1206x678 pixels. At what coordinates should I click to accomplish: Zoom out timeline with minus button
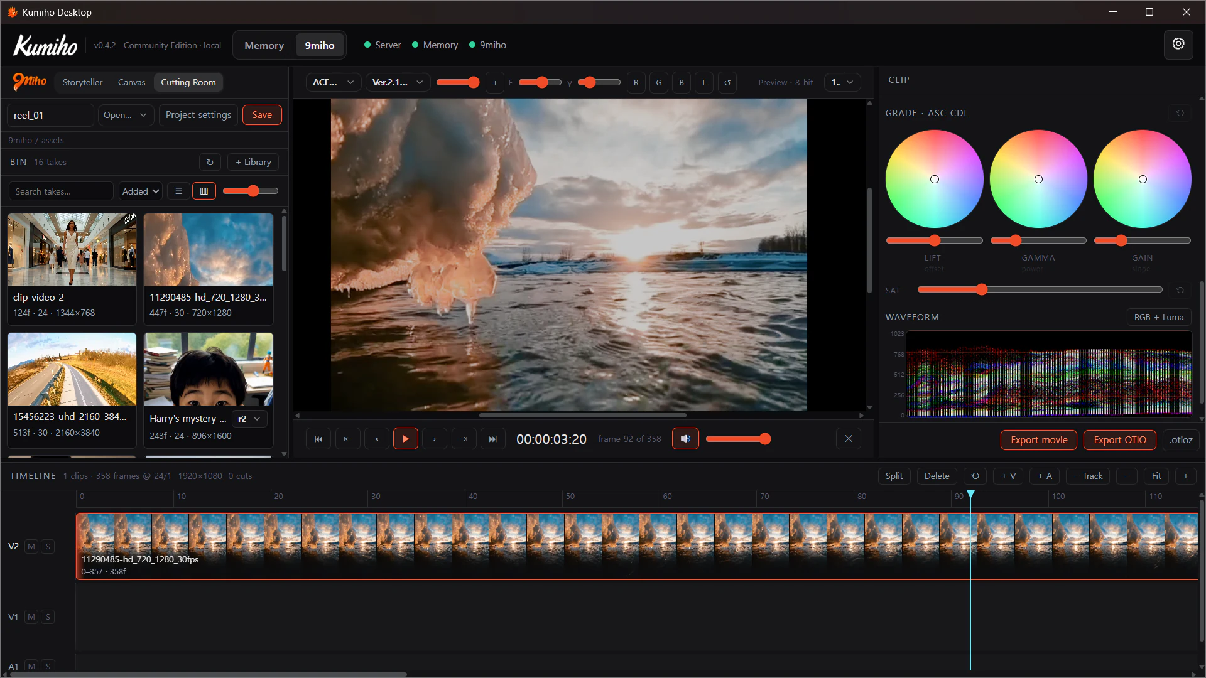[x=1127, y=476]
